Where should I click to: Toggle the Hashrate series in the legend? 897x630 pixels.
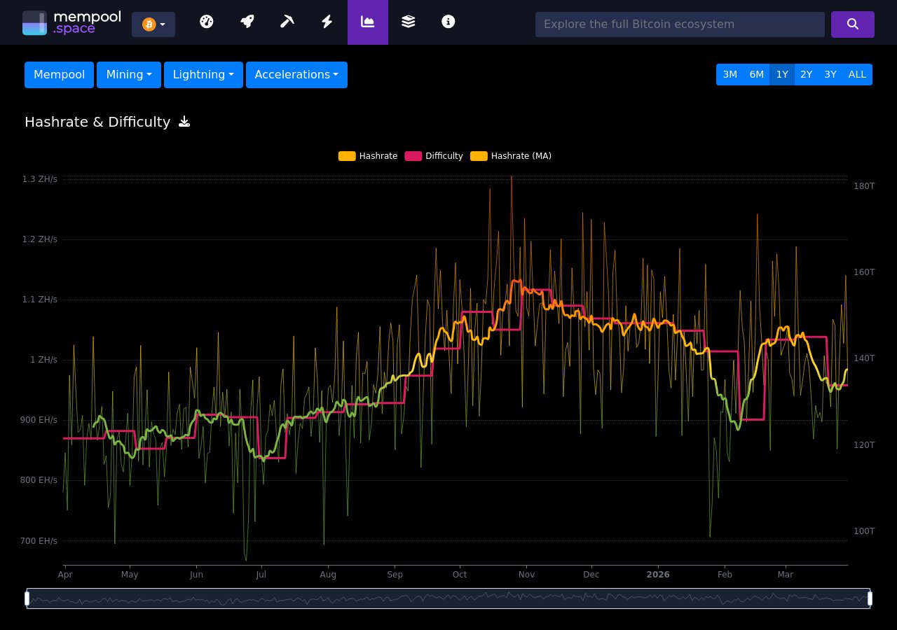coord(367,156)
